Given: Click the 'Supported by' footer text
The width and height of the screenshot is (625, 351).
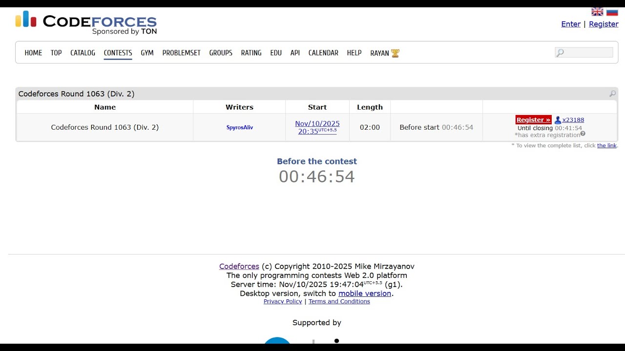Looking at the screenshot, I should click(317, 323).
